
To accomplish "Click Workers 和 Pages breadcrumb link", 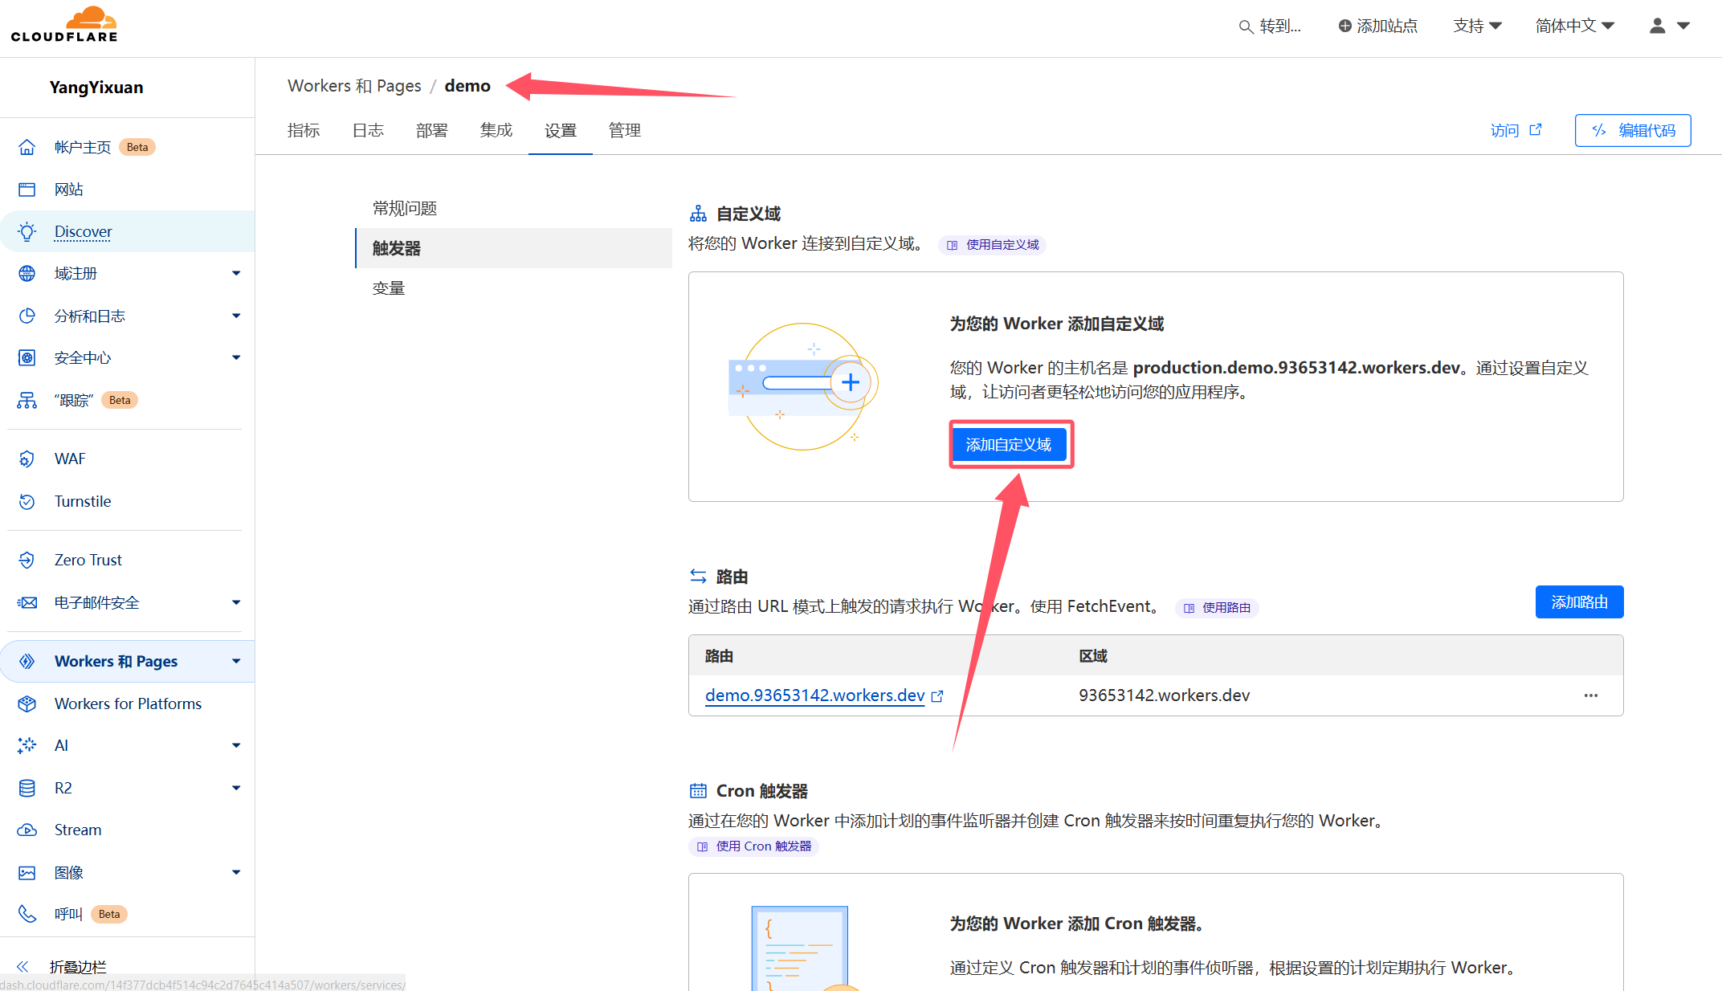I will 354,86.
